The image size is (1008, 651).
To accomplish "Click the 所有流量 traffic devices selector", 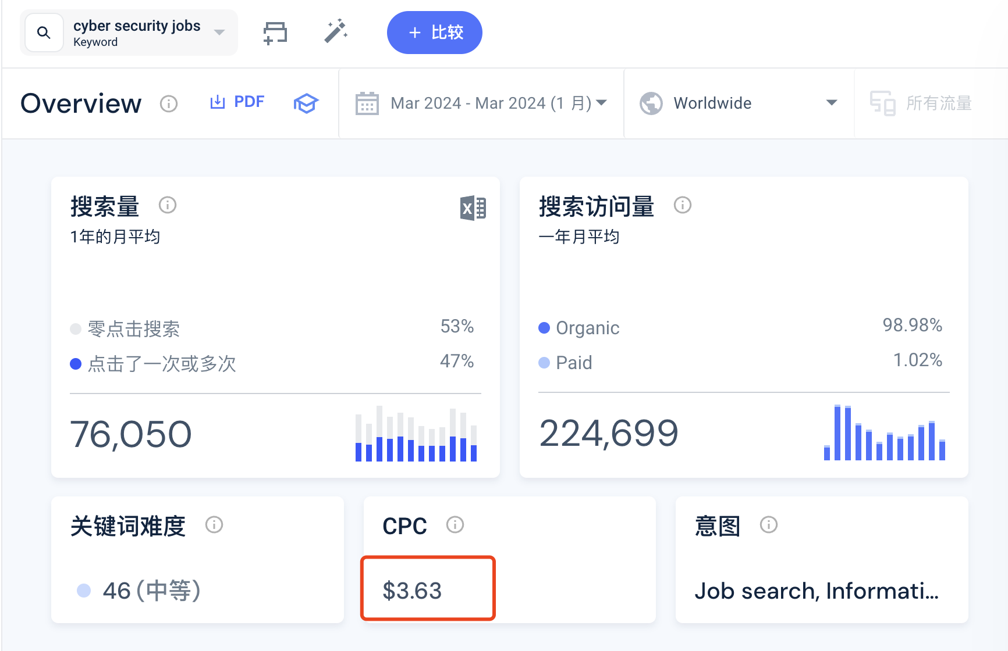I will [921, 103].
